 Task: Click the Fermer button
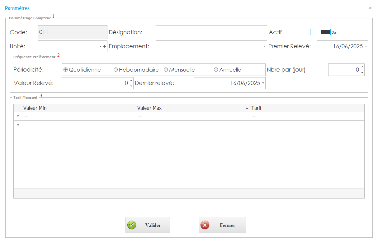222,225
